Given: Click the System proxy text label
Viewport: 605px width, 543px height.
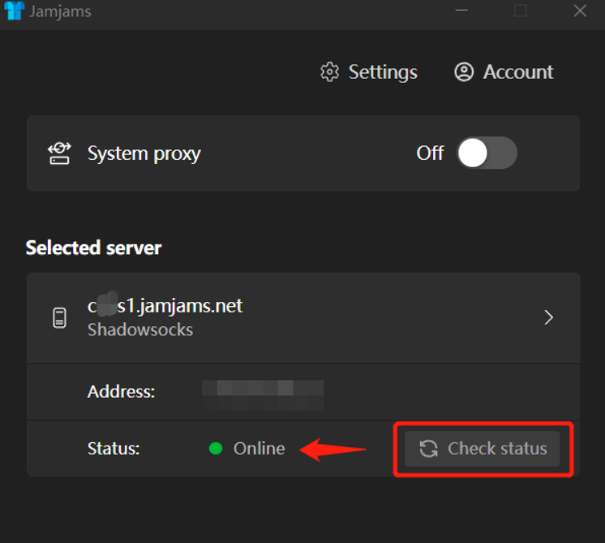Looking at the screenshot, I should coord(144,153).
